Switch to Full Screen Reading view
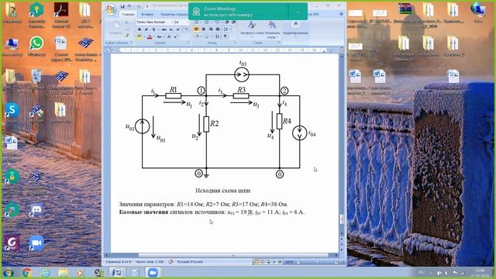Image resolution: width=496 pixels, height=279 pixels. point(262,262)
